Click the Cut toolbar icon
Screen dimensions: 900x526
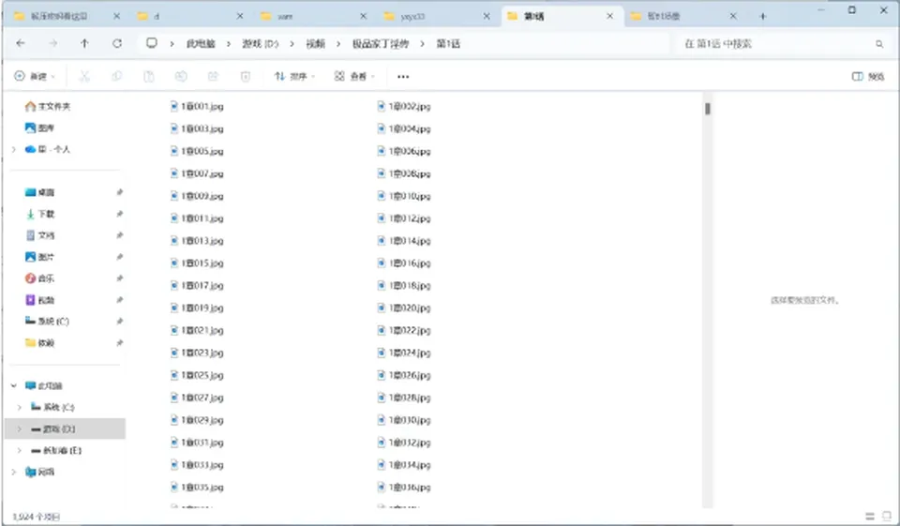click(x=84, y=76)
